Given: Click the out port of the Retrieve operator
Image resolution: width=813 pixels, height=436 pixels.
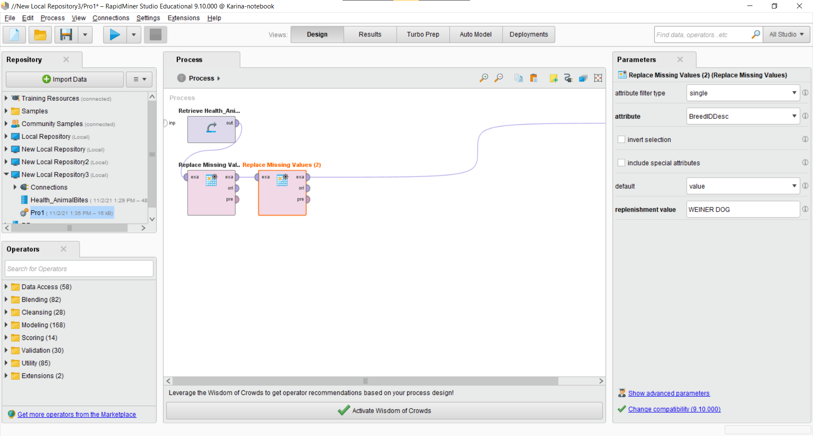Looking at the screenshot, I should pyautogui.click(x=237, y=123).
